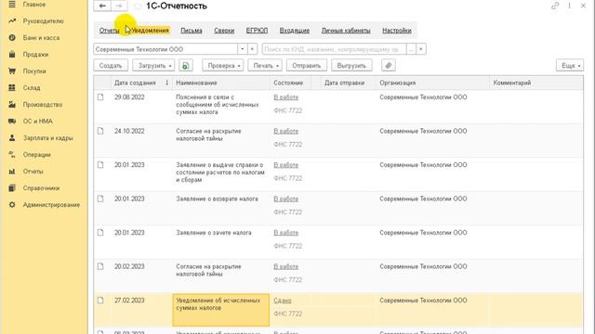The width and height of the screenshot is (595, 334).
Task: Open Банк и касса sidebar section
Action: pyautogui.click(x=41, y=38)
